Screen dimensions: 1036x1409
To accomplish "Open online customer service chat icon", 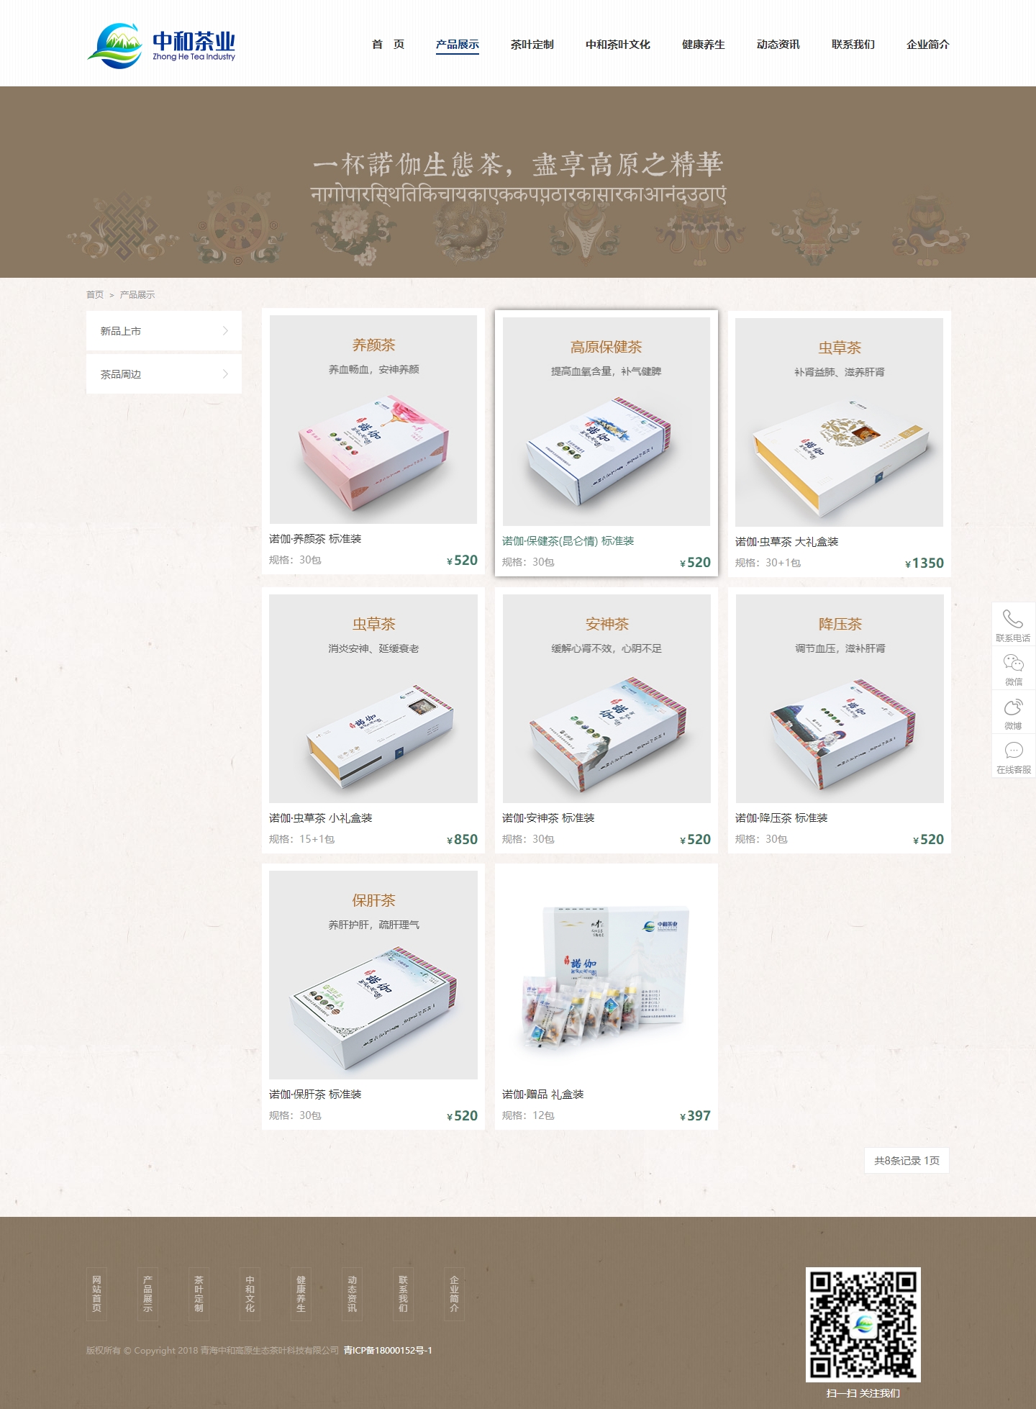I will coord(1013,751).
